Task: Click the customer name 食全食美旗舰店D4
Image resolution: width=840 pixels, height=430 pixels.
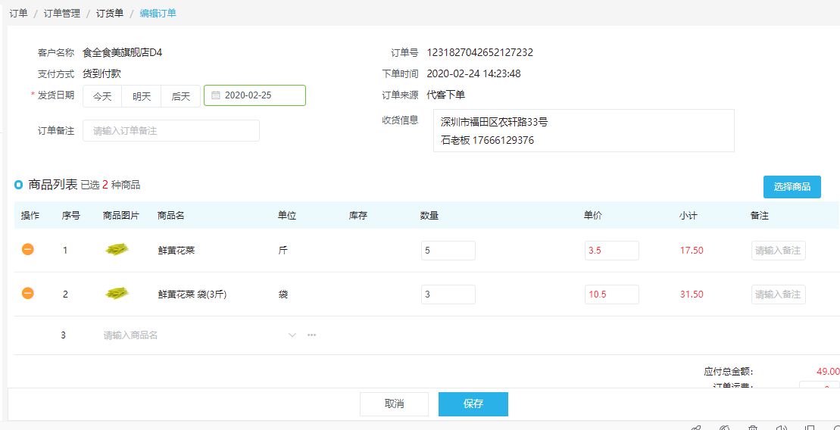Action: (x=122, y=52)
